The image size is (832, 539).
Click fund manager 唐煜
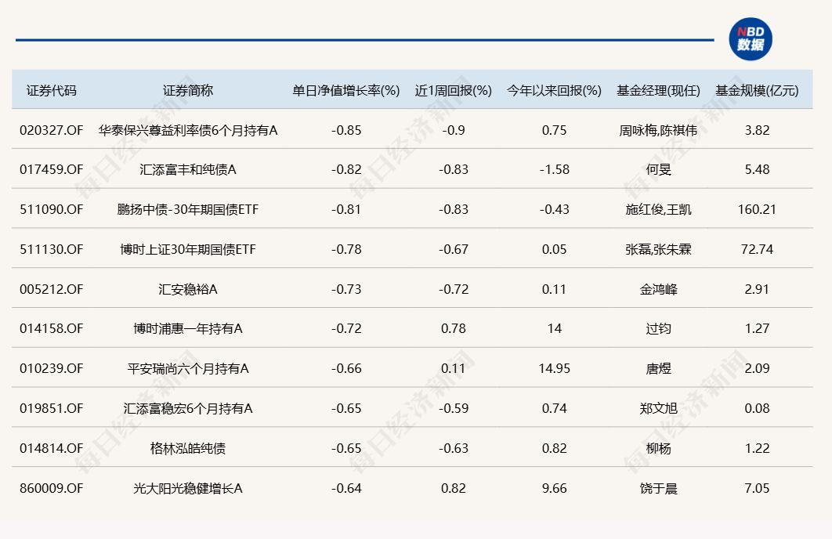point(658,368)
